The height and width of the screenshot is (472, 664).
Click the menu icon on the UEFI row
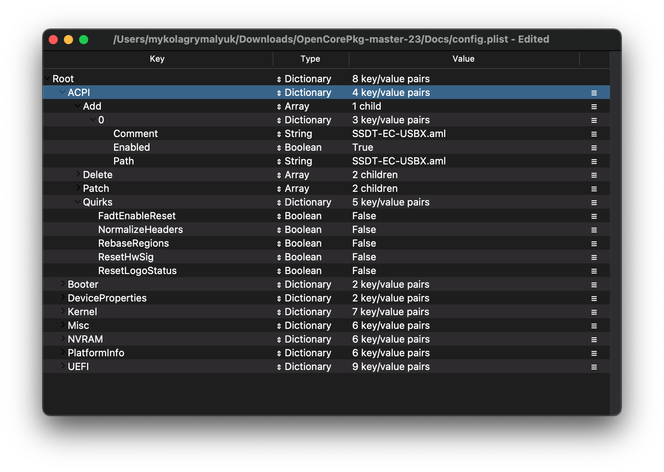tap(594, 367)
